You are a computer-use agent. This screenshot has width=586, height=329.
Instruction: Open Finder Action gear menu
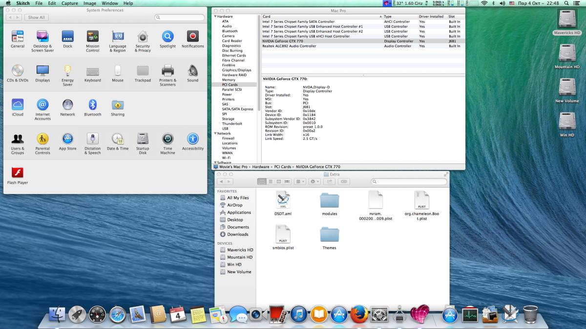click(314, 181)
